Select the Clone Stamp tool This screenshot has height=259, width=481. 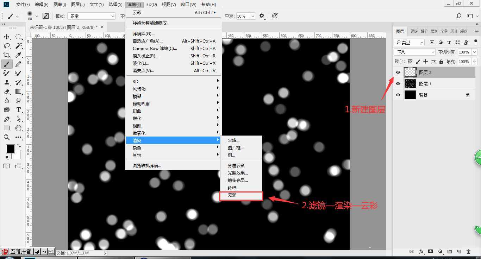click(7, 82)
